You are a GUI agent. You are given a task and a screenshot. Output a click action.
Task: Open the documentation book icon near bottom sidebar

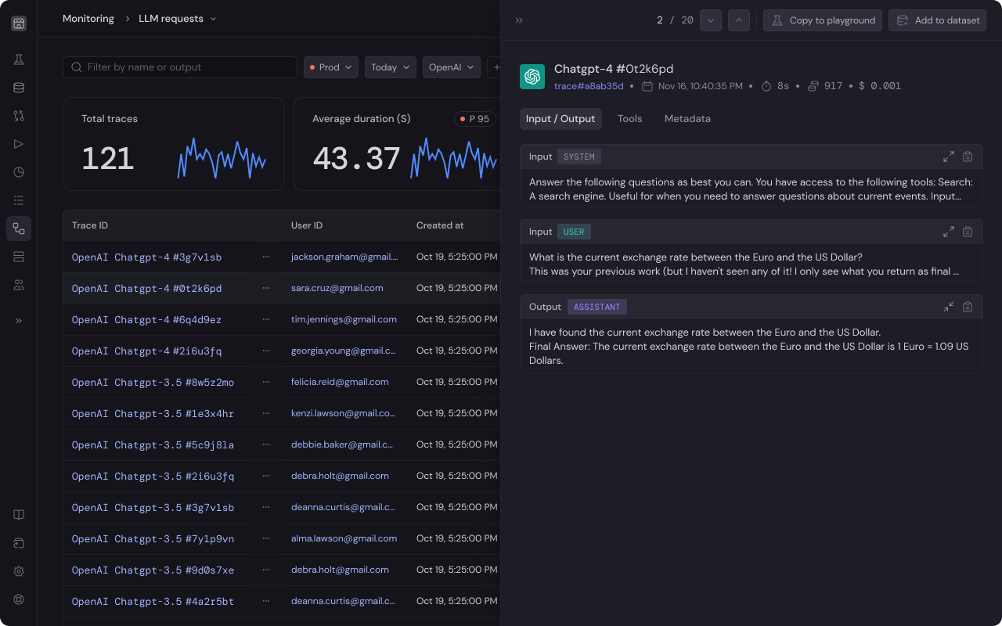pos(19,514)
